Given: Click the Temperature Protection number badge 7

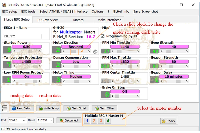Looking at the screenshot, I should pyautogui.click(x=7, y=65).
